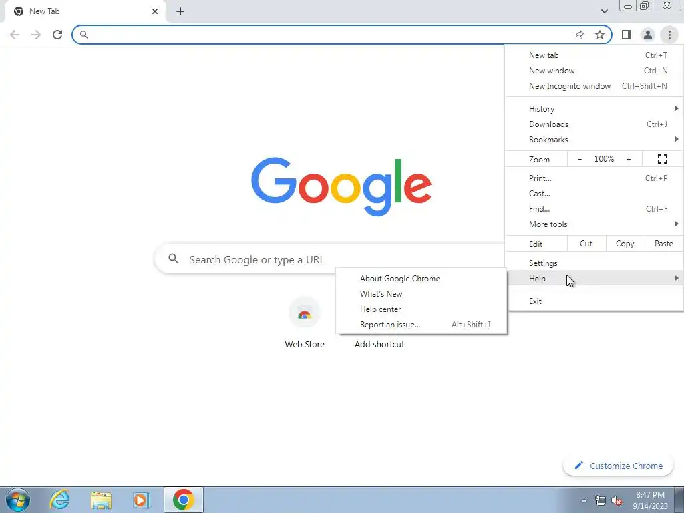The width and height of the screenshot is (684, 513).
Task: Click the Search Google or type a URL box
Action: click(x=330, y=260)
